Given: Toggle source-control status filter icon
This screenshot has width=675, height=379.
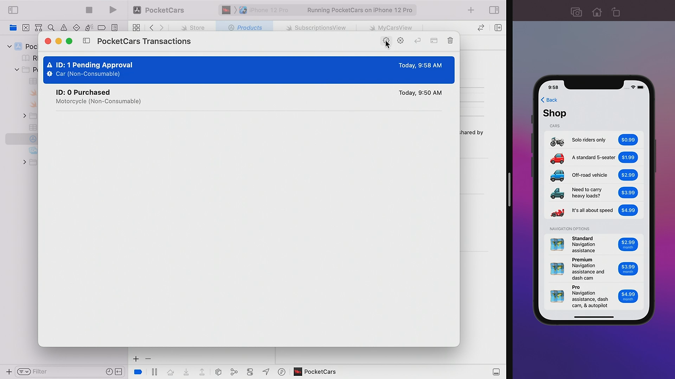Looking at the screenshot, I should (x=119, y=372).
